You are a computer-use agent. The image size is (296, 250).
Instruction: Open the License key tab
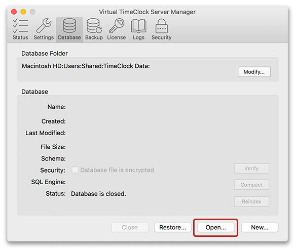coord(117,29)
